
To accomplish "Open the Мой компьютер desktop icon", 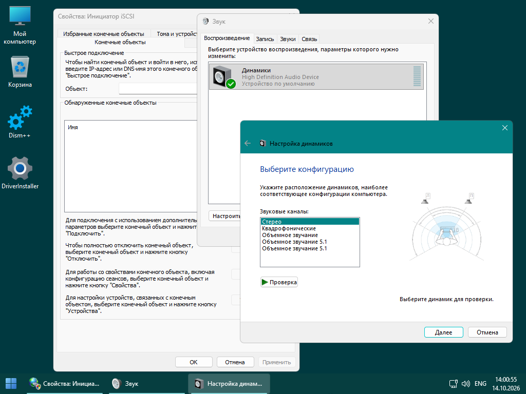I will tap(20, 26).
